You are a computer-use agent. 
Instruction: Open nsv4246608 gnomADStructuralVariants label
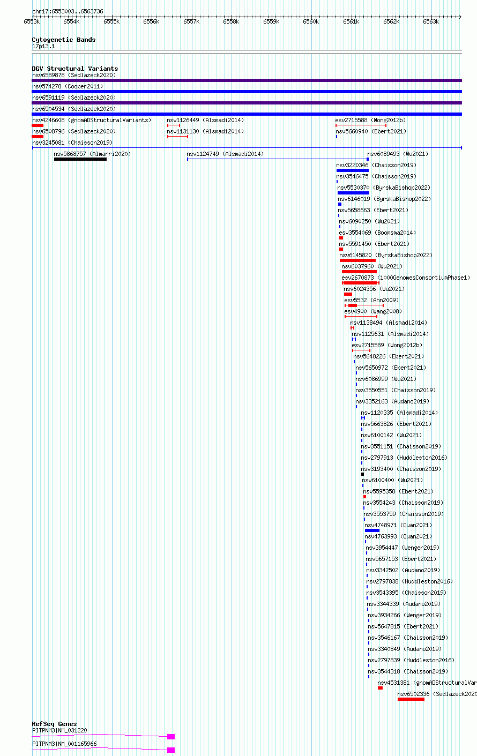(x=92, y=120)
